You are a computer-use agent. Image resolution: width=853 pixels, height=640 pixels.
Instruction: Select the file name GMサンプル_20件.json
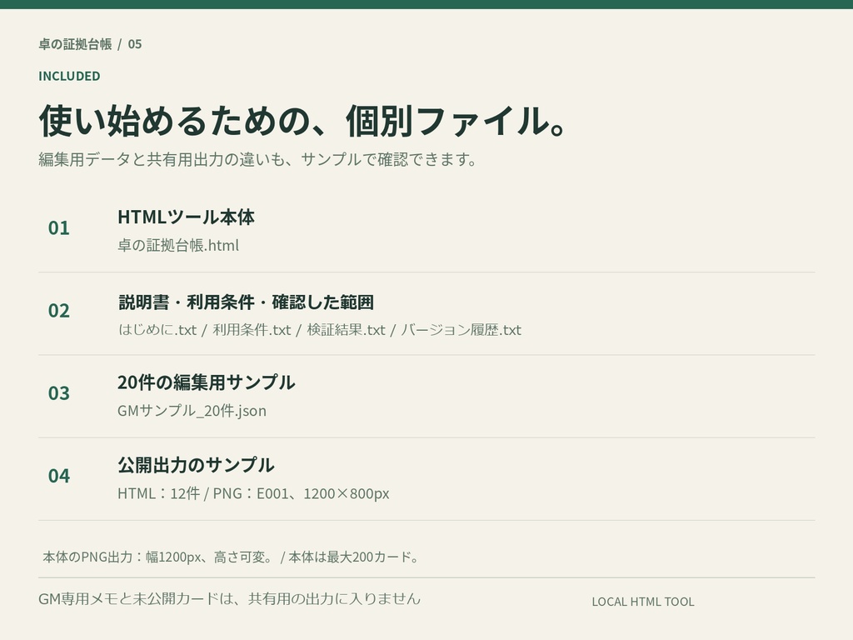coord(192,410)
